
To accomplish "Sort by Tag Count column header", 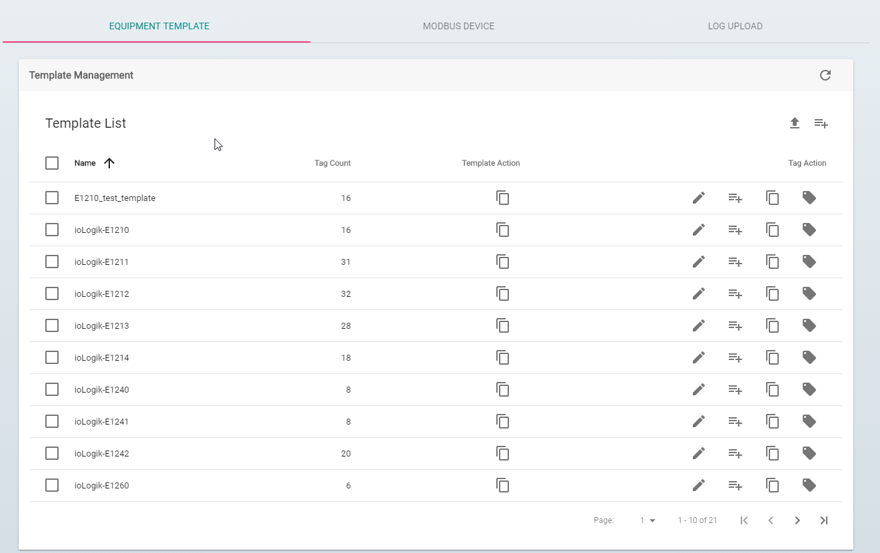I will coord(332,163).
